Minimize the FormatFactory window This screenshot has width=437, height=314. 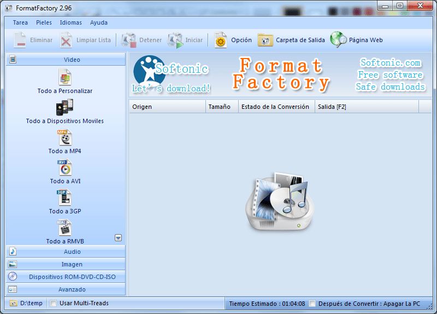click(x=385, y=5)
